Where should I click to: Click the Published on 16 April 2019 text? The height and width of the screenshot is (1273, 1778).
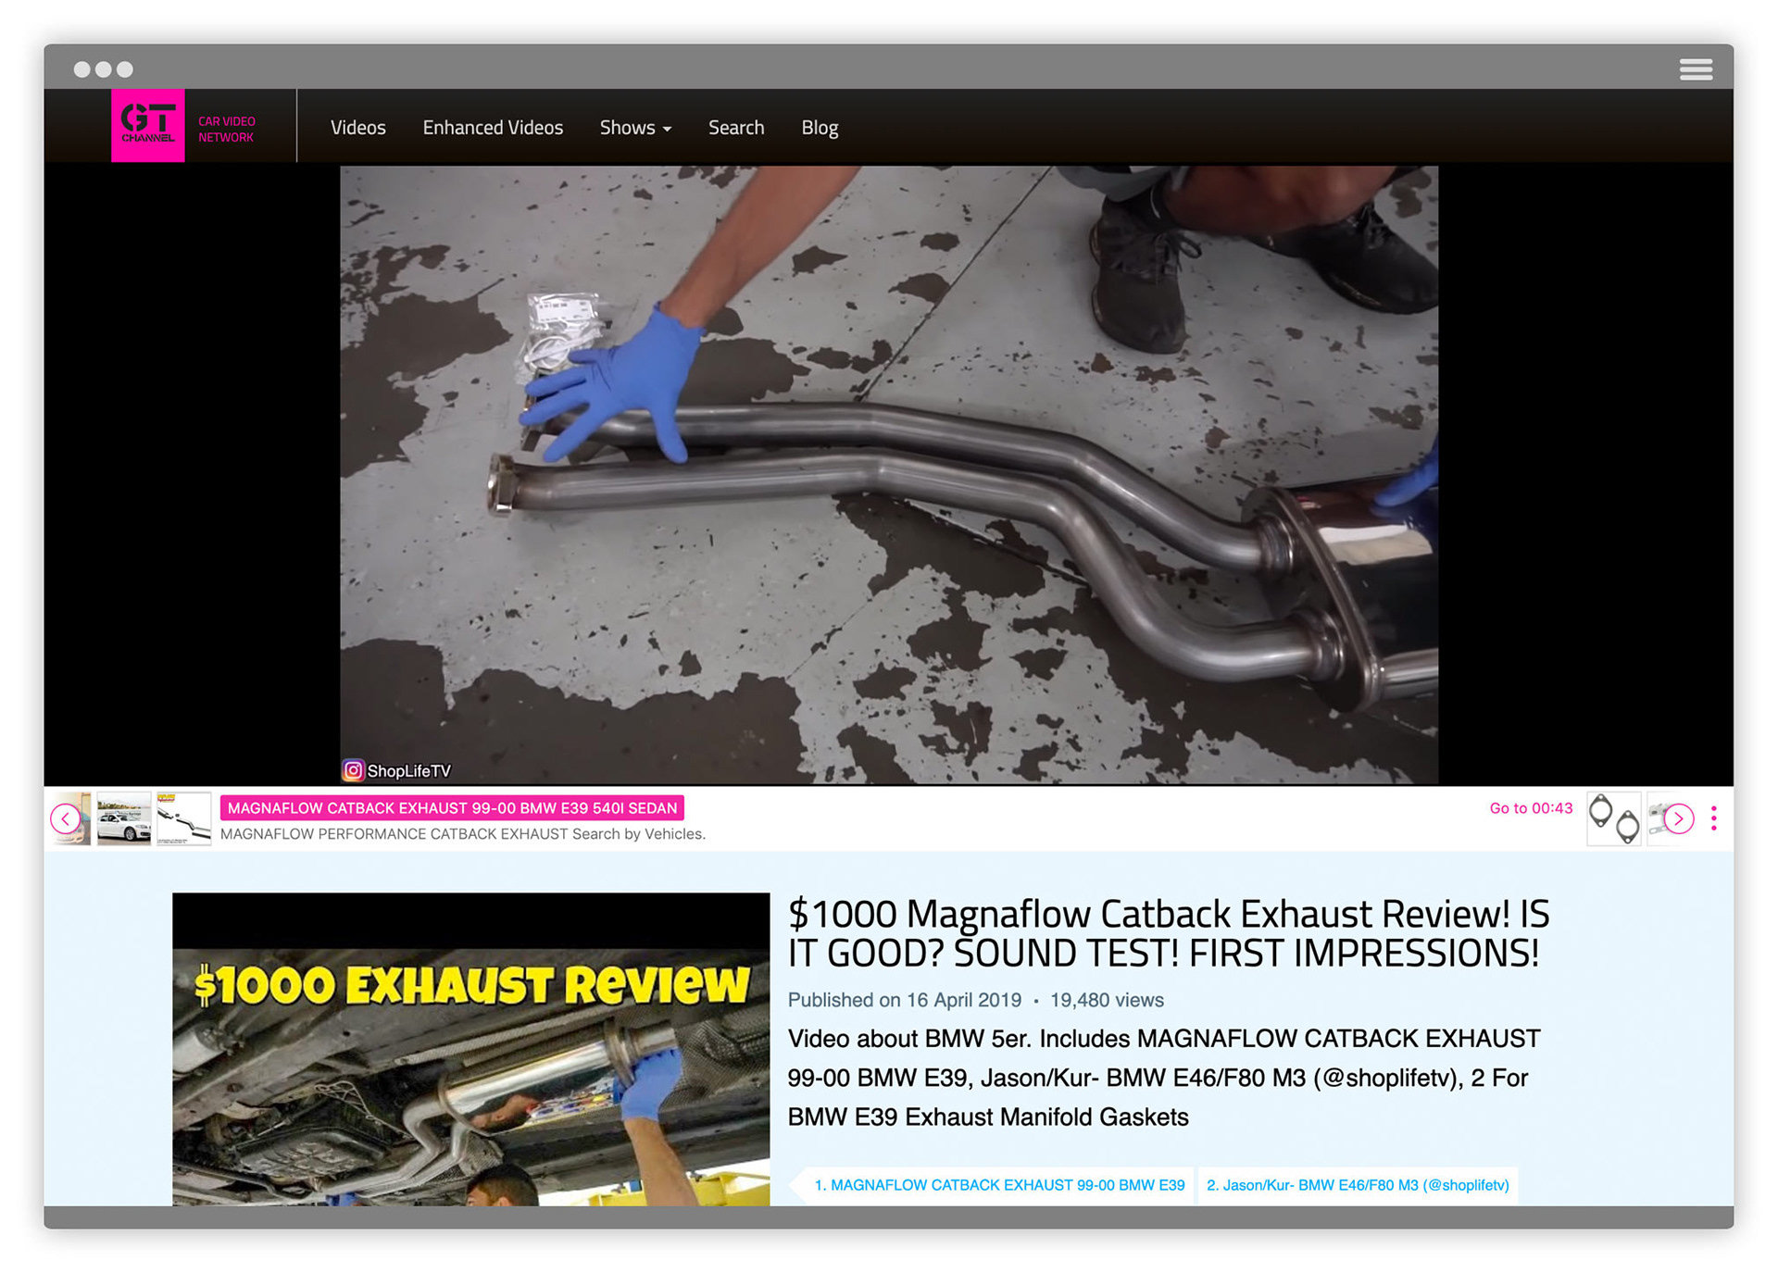click(904, 1000)
